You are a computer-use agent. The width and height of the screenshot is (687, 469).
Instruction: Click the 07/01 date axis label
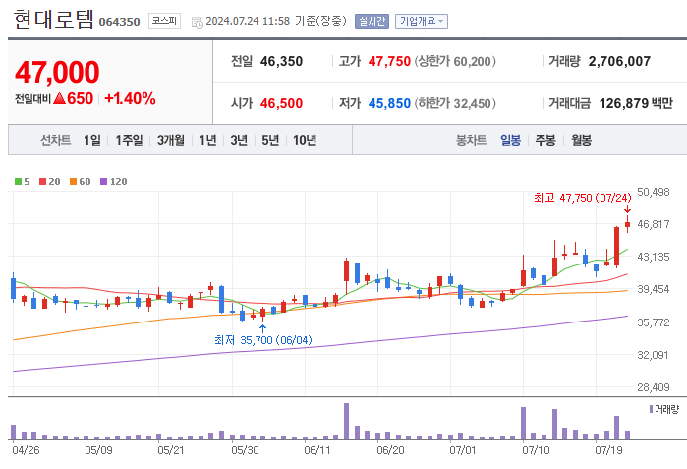[x=463, y=450]
